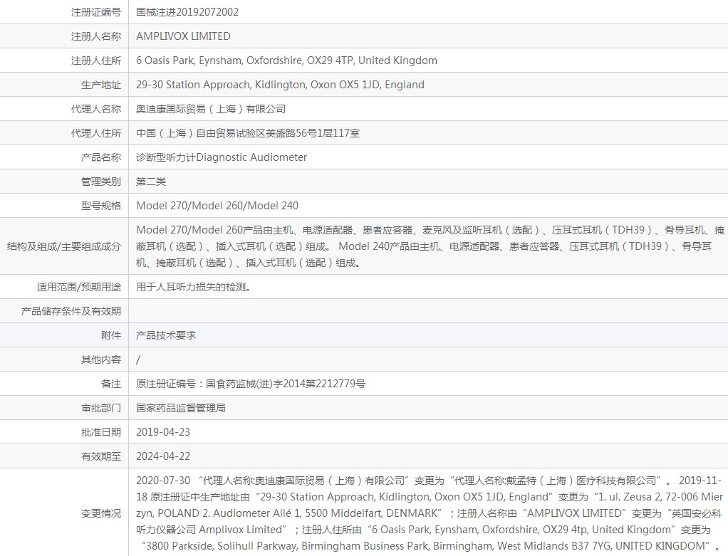Select registration number 国械注进20192072002
This screenshot has height=556, width=728.
[187, 12]
